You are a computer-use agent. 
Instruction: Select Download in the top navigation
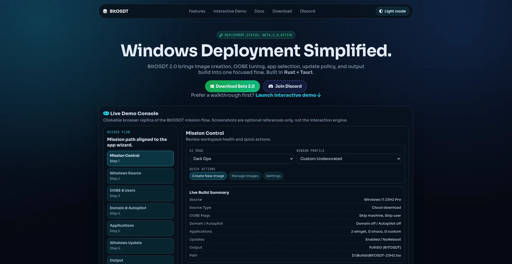[x=282, y=11]
